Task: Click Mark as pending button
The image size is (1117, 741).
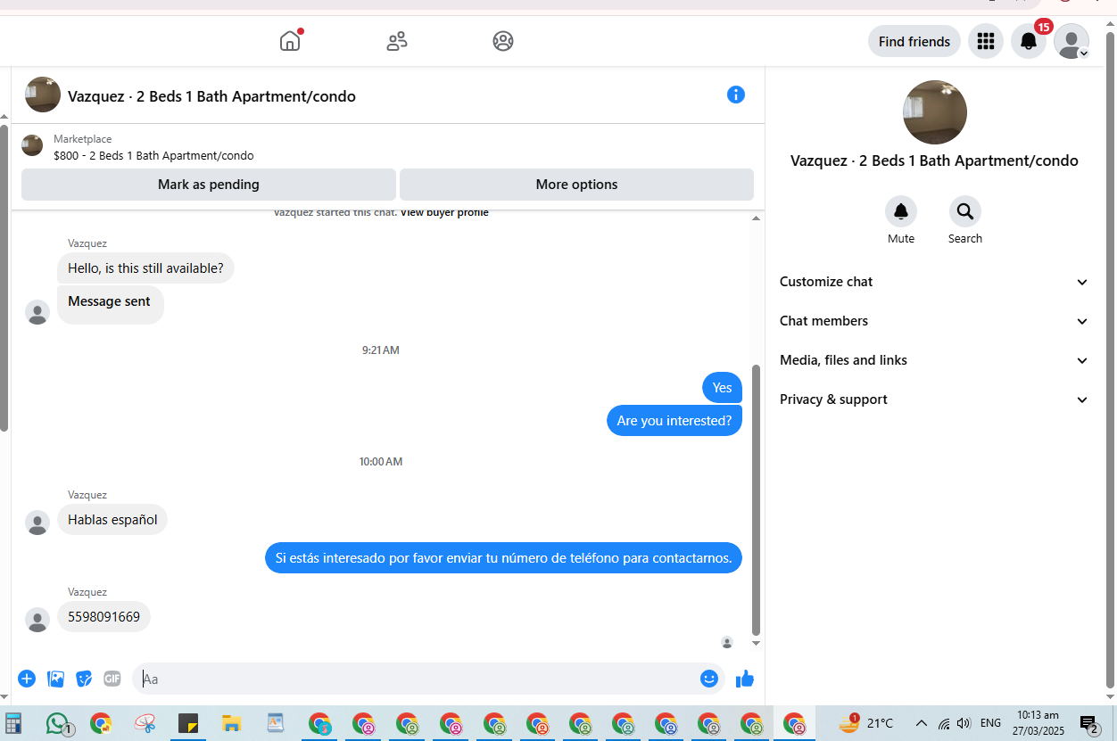Action: click(209, 185)
